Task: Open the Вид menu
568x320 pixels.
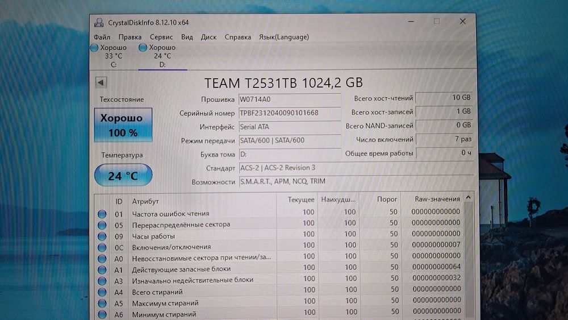Action: (x=187, y=37)
